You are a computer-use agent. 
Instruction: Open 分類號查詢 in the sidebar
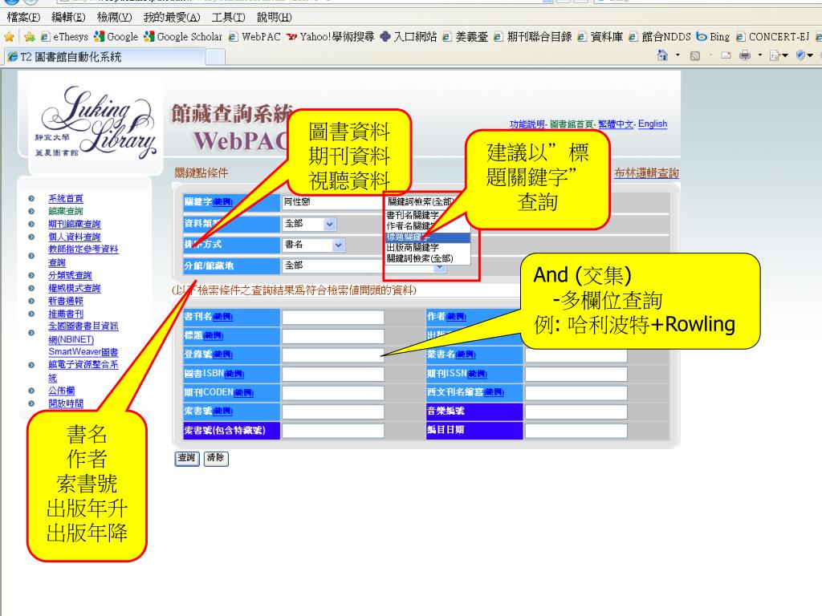[70, 276]
